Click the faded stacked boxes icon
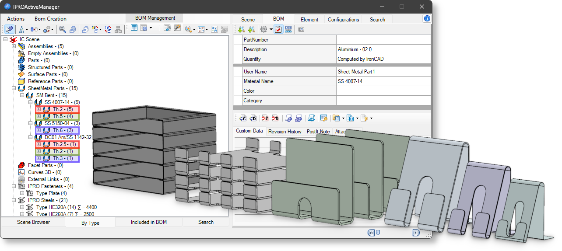Image resolution: width=562 pixels, height=251 pixels. click(x=73, y=29)
